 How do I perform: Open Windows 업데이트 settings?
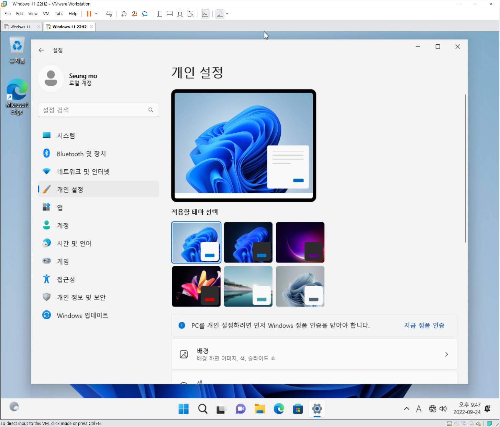(98, 315)
